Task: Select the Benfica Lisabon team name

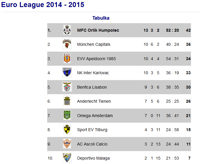Action: pyautogui.click(x=92, y=87)
